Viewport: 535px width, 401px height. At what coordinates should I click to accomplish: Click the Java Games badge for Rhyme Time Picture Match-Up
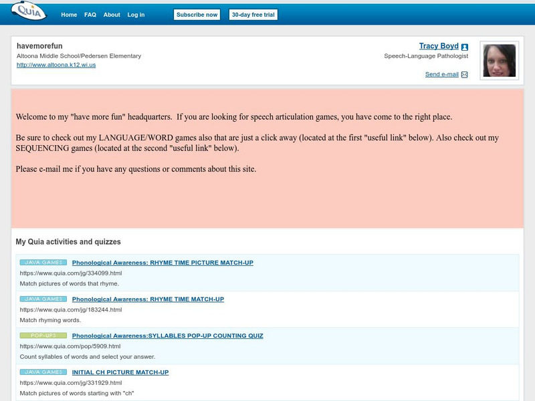43,263
